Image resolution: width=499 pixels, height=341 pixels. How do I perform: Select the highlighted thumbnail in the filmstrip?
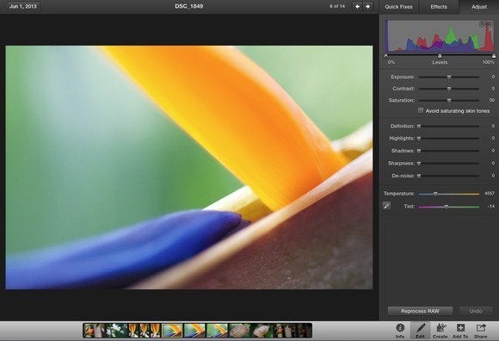(172, 330)
